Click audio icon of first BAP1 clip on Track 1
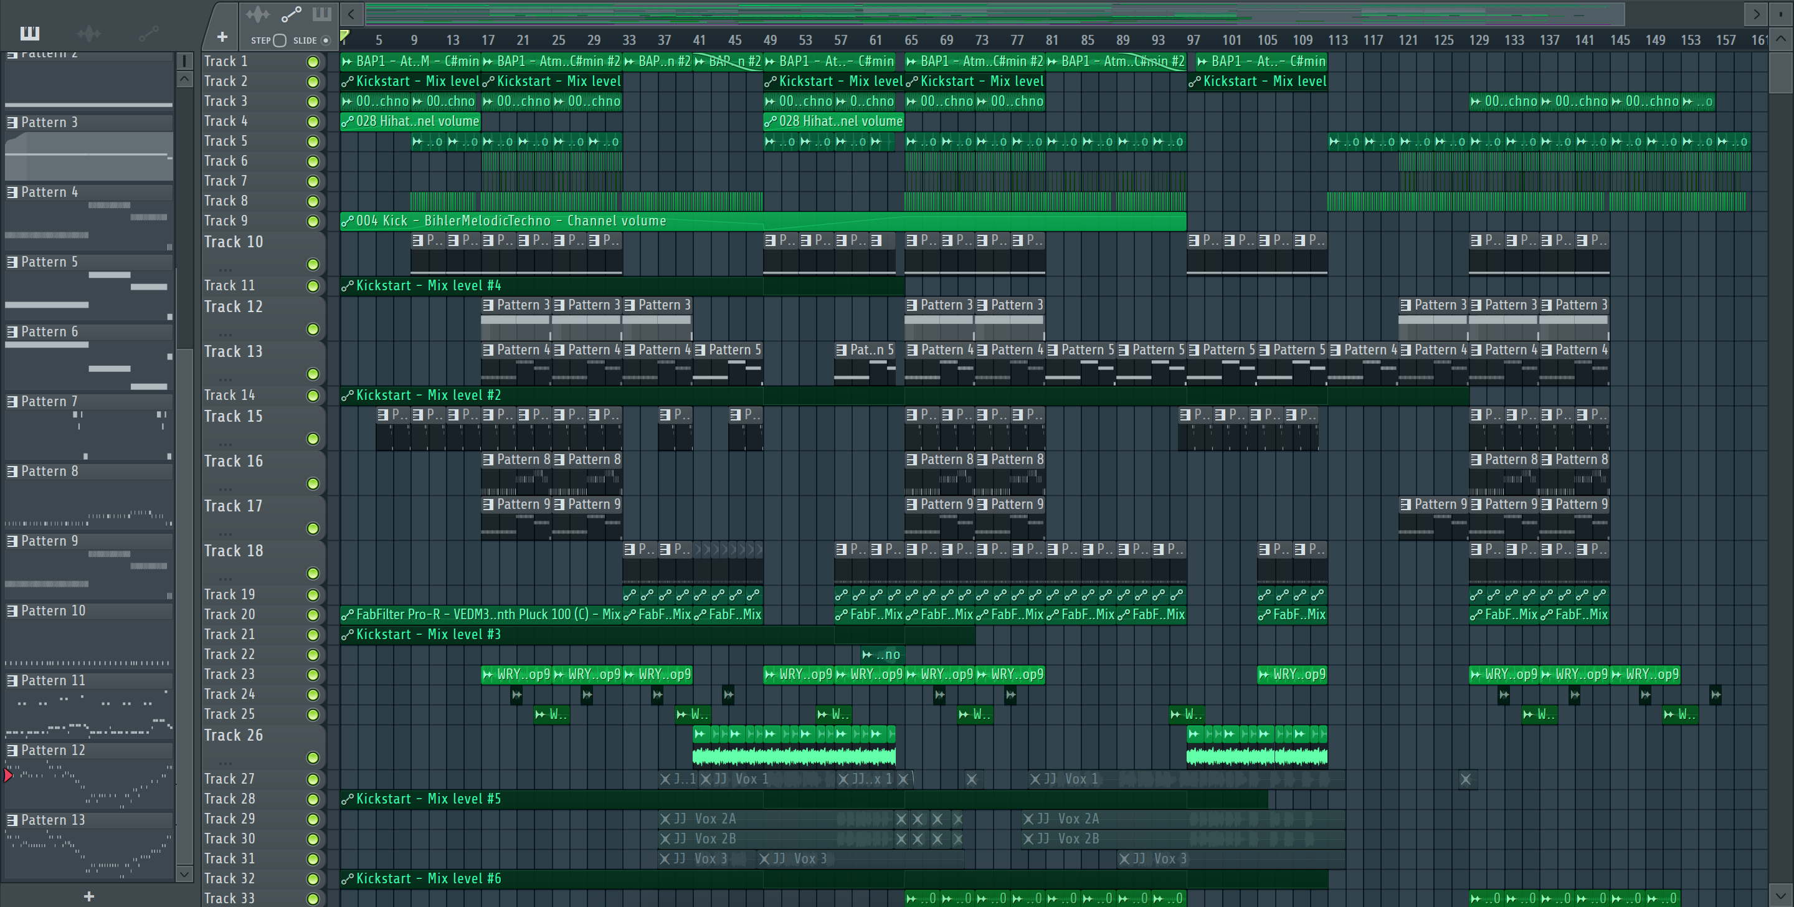 pyautogui.click(x=347, y=62)
